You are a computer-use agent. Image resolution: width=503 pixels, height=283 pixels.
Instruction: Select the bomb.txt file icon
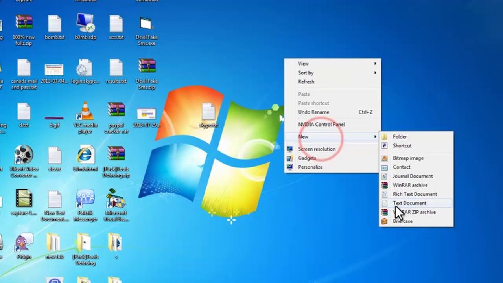[55, 24]
